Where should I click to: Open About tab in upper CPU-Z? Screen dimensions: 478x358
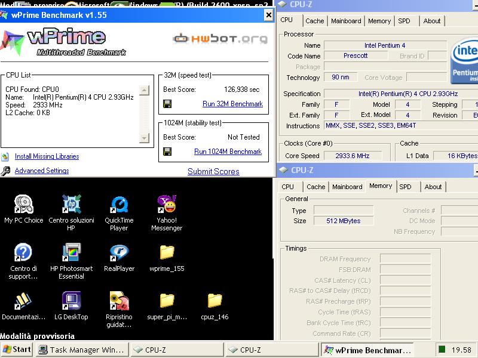coord(431,21)
